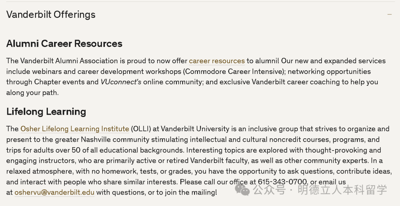Open the career resources link
This screenshot has width=400, height=206.
(217, 61)
